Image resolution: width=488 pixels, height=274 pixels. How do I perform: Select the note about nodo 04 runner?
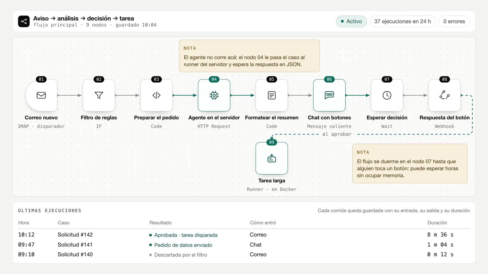click(249, 56)
